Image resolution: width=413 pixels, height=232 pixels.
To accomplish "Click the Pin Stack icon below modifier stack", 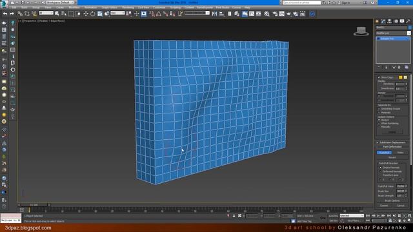I will [x=379, y=67].
